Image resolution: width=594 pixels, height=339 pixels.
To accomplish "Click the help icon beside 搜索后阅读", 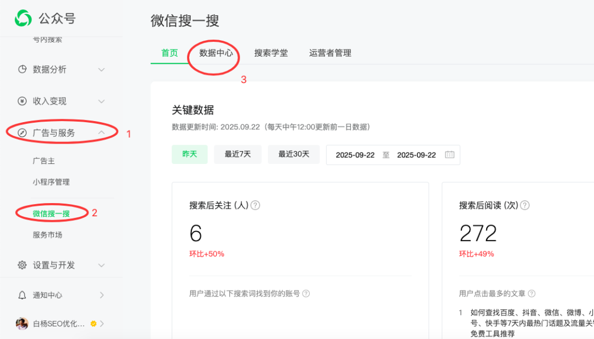I will (525, 205).
